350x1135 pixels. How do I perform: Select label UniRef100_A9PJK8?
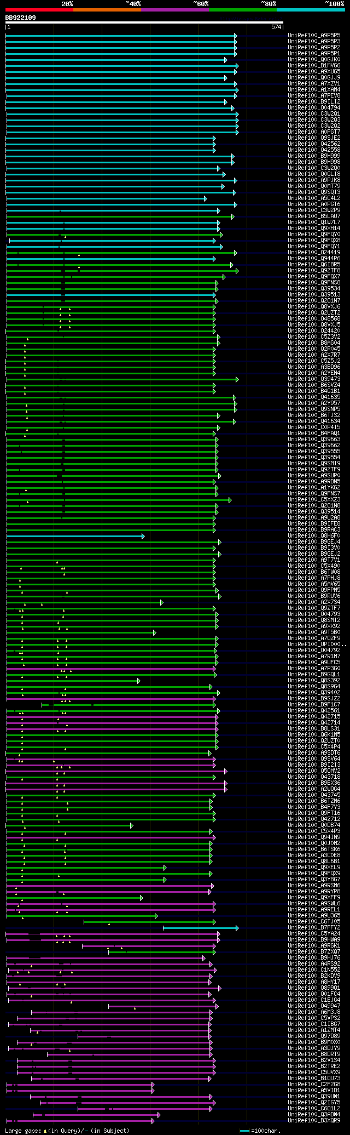tap(314, 180)
